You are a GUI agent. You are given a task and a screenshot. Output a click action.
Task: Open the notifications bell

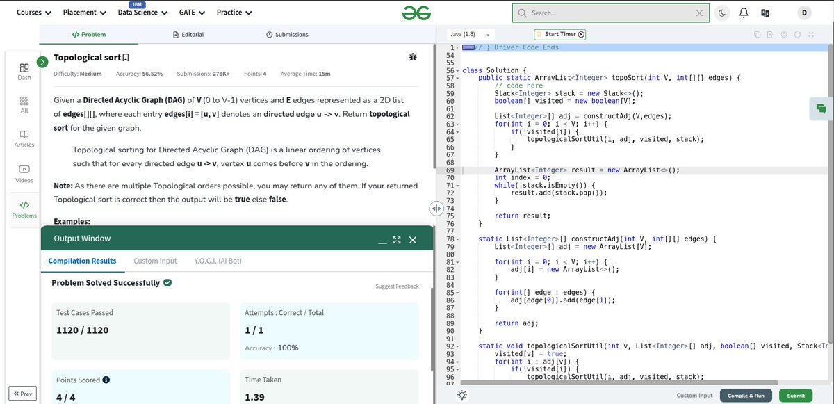(744, 13)
